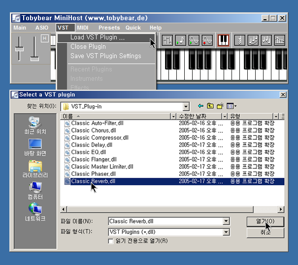Click the file name input field
298x265 pixels.
click(166, 221)
